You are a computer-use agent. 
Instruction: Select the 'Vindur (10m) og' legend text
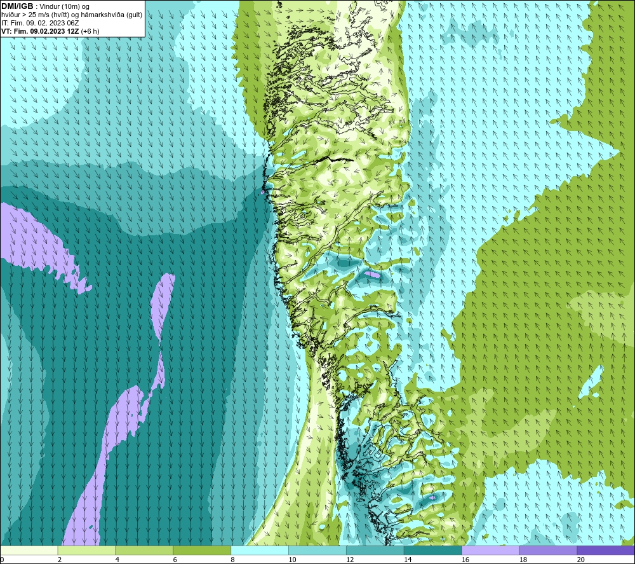coord(65,6)
